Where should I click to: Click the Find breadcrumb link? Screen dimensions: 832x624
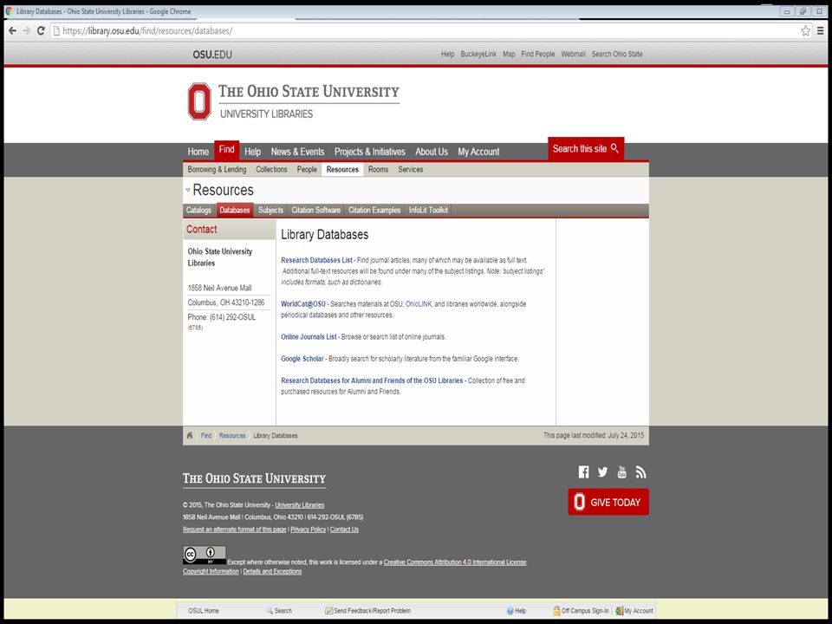206,436
